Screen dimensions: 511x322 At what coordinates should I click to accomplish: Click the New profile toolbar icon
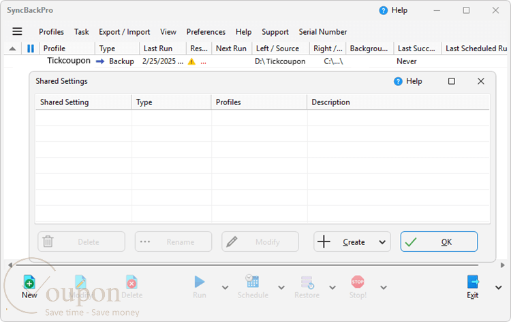click(29, 282)
